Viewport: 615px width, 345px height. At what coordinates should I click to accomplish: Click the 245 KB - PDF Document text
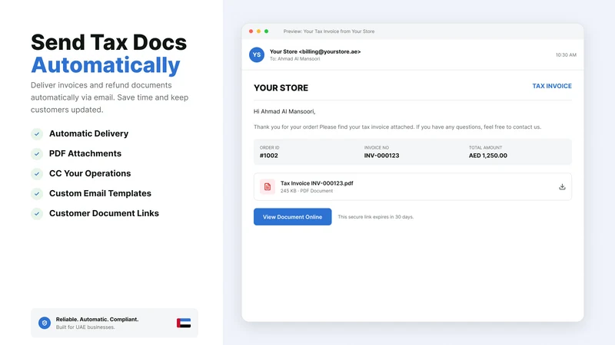[307, 191]
